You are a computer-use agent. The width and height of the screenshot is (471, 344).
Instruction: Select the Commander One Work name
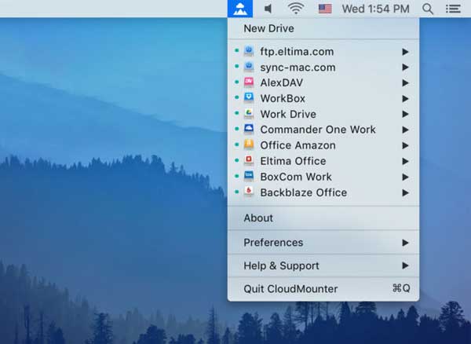[x=318, y=130]
